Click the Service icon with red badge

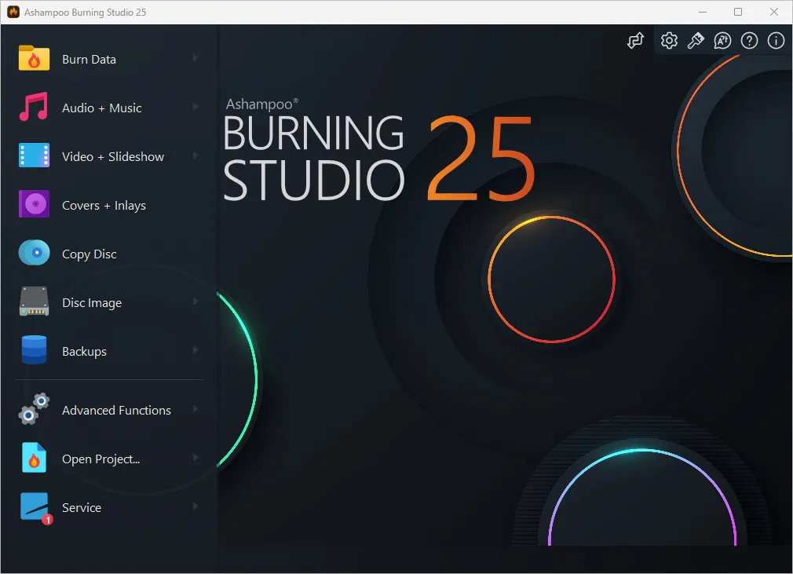point(35,508)
